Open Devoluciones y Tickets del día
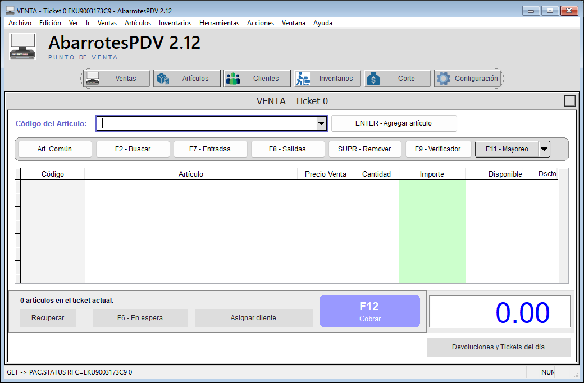 pos(498,347)
